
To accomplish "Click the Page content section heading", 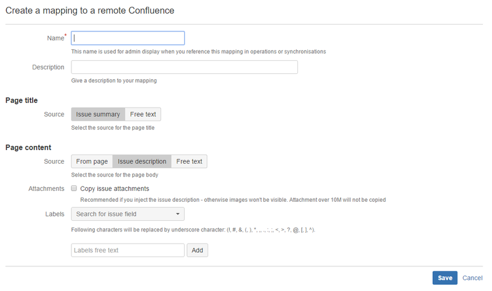I will pos(28,148).
